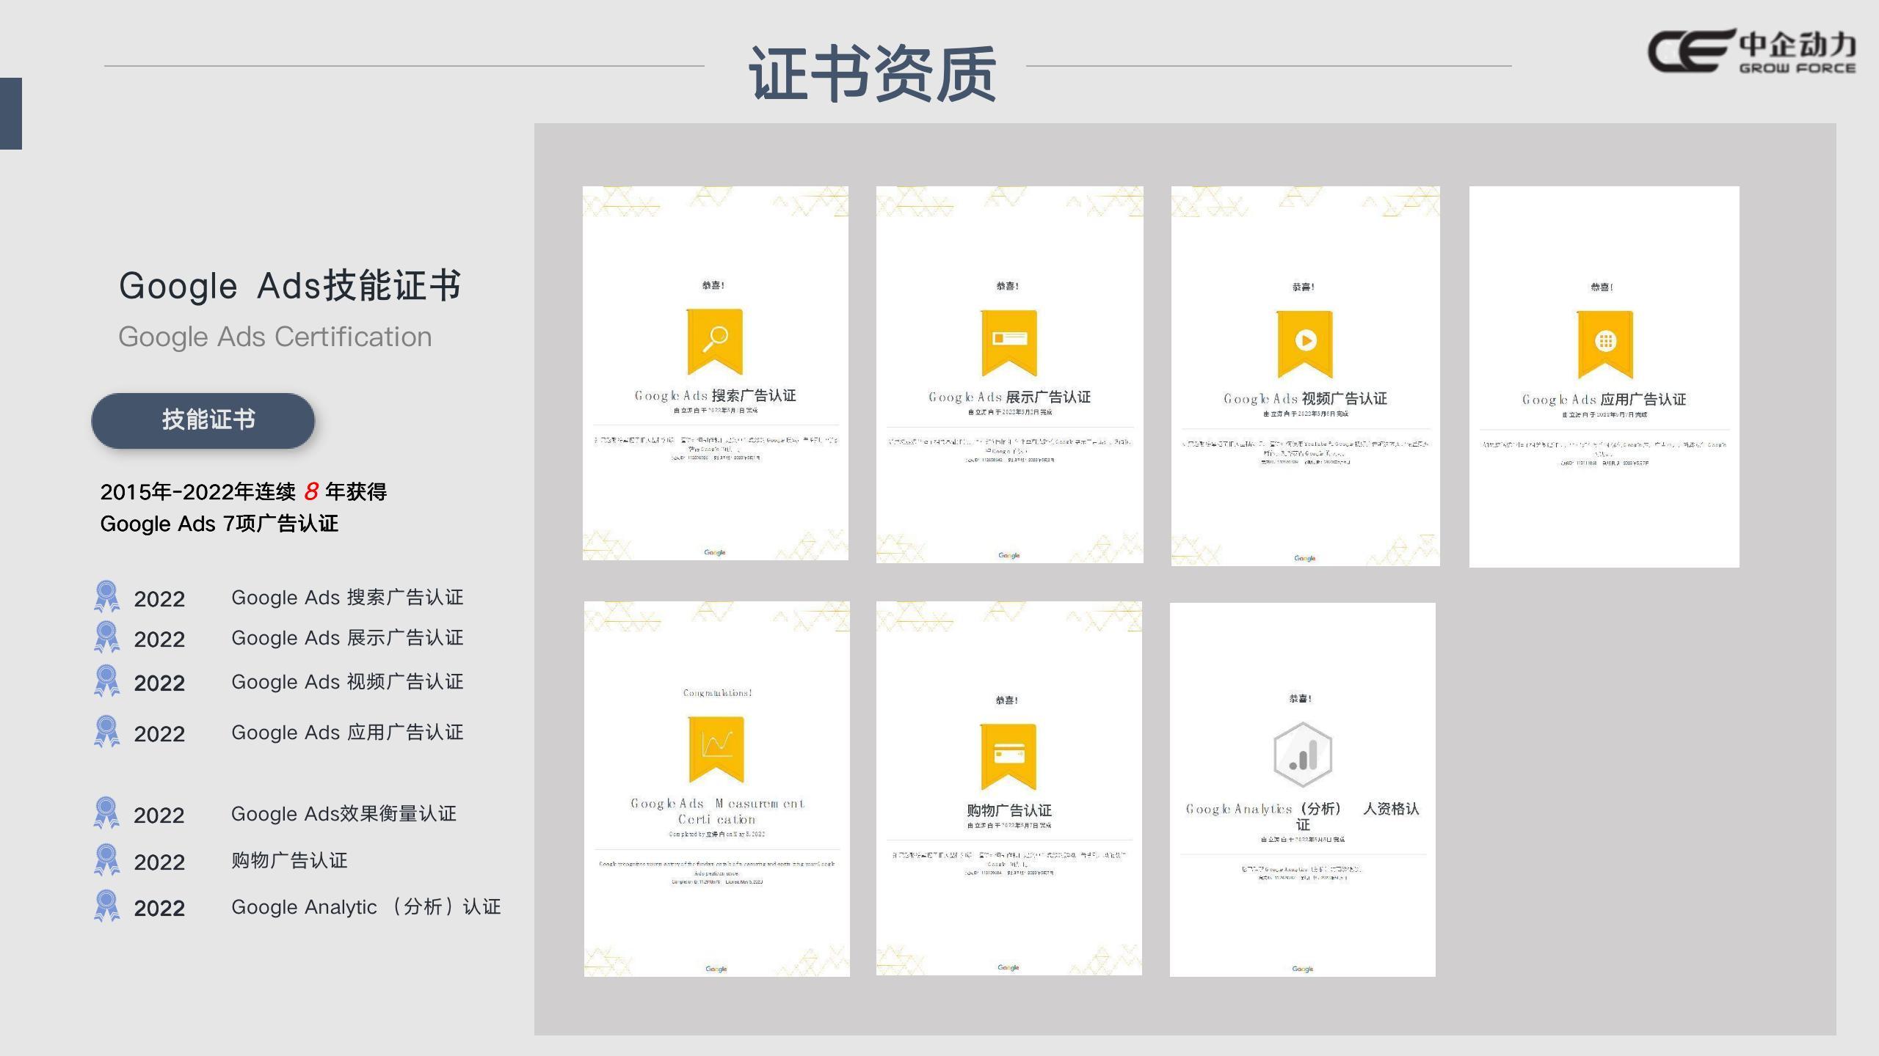Click the ribbon medal icon beside 搜索广告认证
1879x1056 pixels.
click(106, 597)
